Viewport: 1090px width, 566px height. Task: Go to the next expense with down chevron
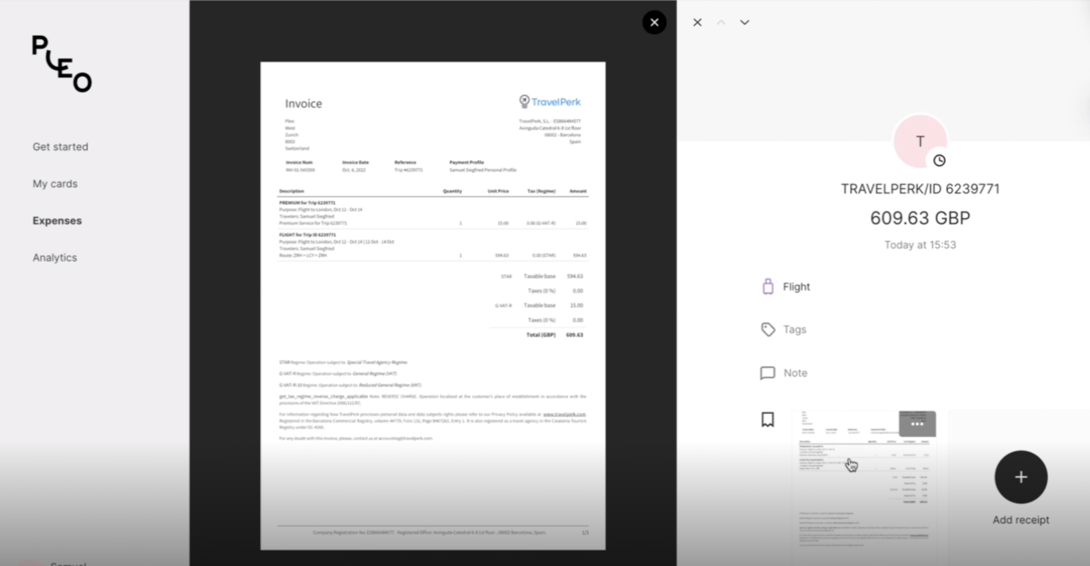(744, 22)
